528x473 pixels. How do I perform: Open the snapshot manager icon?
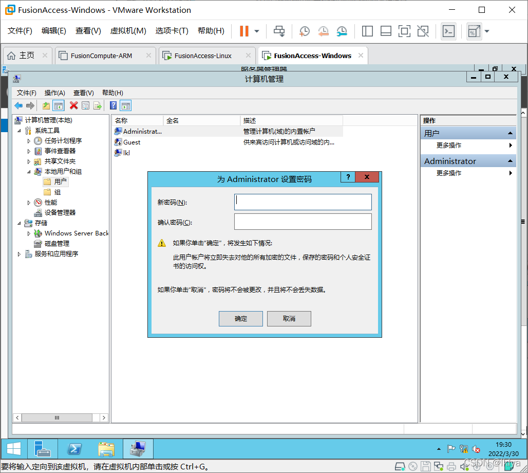tap(342, 31)
